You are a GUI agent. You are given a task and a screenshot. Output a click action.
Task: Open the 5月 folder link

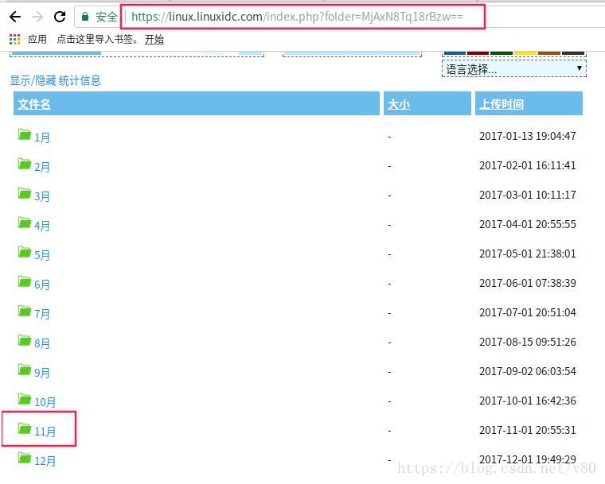tap(42, 255)
